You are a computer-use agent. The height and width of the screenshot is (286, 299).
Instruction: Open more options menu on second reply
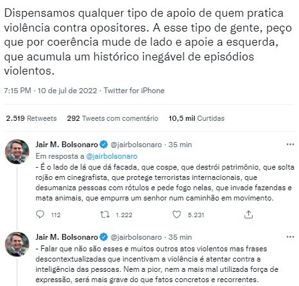pos(290,237)
